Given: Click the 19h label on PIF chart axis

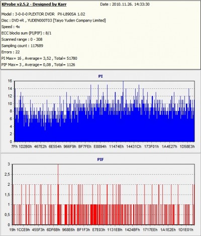Looking at the screenshot, I should pyautogui.click(x=13, y=229).
